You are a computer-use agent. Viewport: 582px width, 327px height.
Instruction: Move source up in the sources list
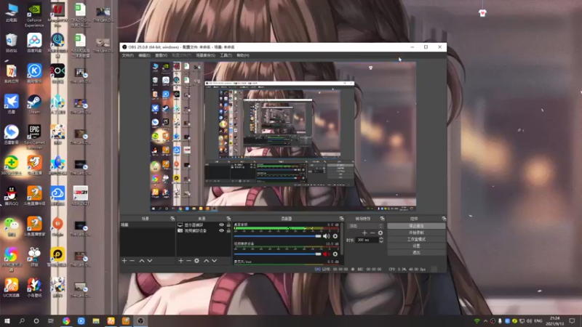[x=207, y=261]
